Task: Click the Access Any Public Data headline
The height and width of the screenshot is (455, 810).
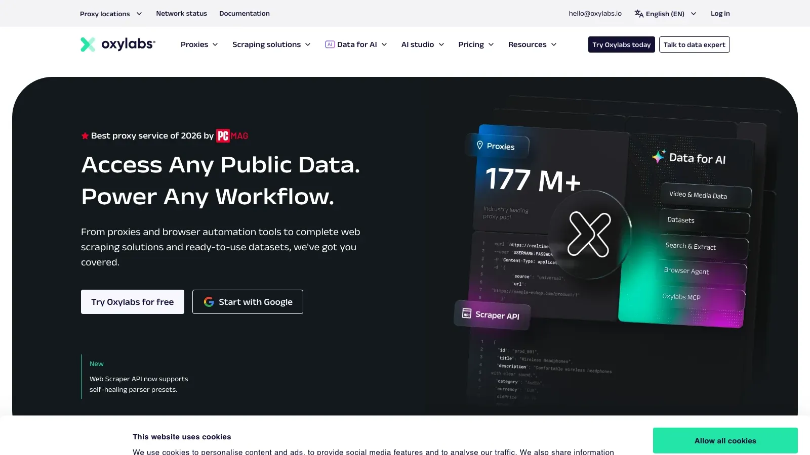Action: point(221,165)
